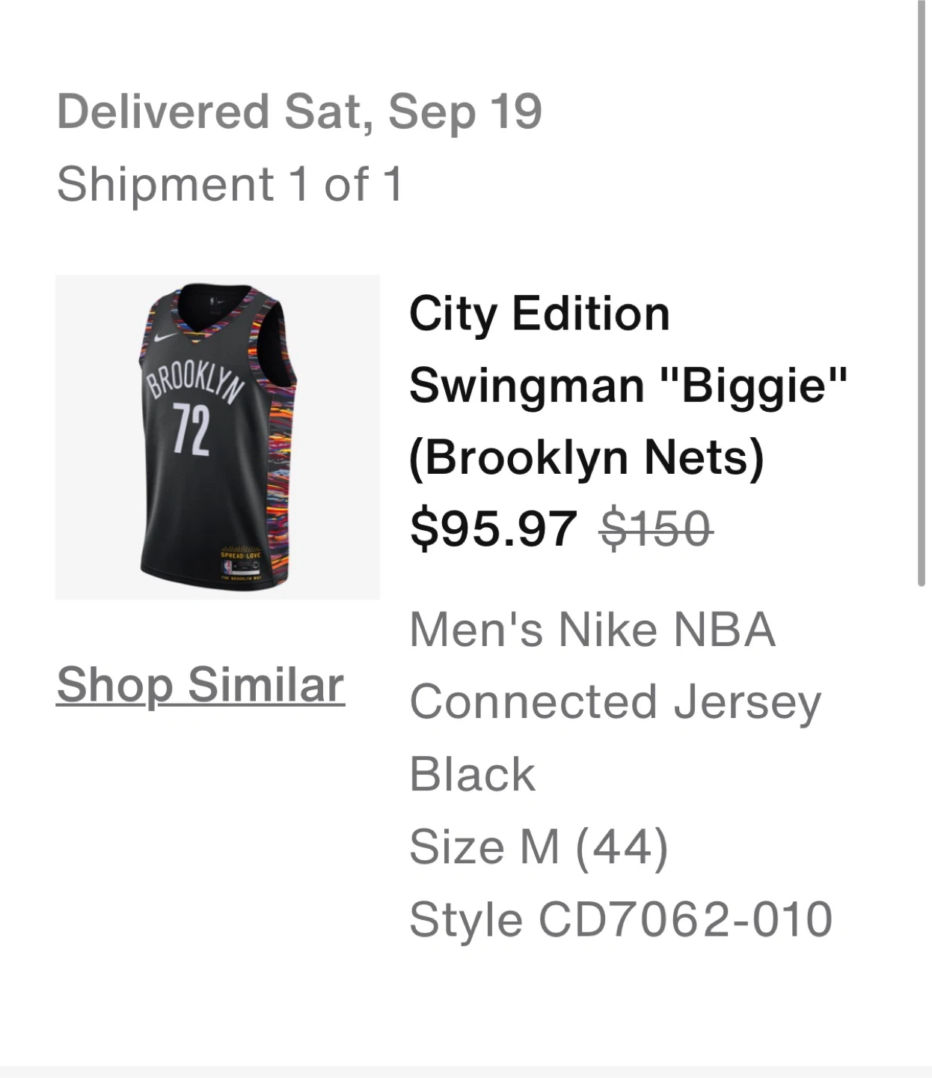Click the Nike swoosh on the jersey

(165, 337)
